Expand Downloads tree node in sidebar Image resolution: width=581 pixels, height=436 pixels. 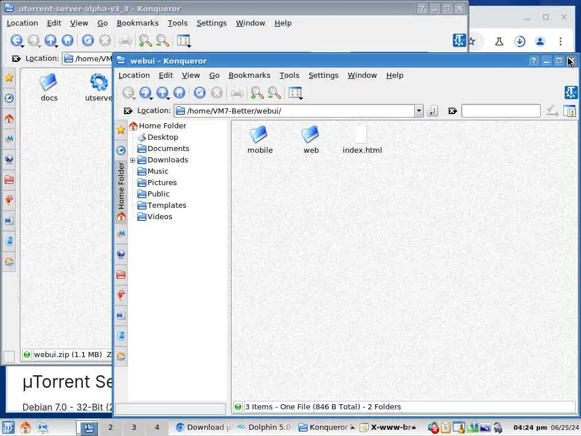click(x=132, y=160)
